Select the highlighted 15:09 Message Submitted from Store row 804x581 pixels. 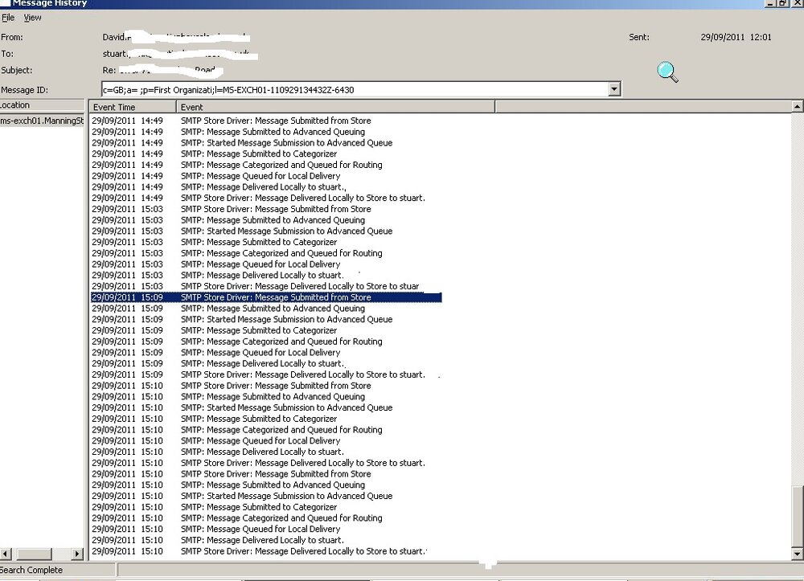(266, 297)
